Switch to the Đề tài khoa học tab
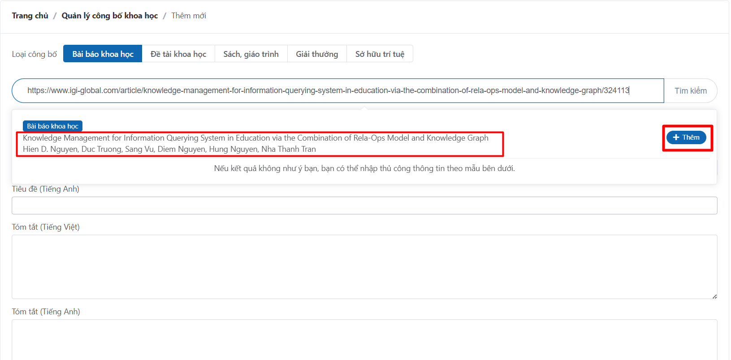This screenshot has width=731, height=360. (178, 54)
